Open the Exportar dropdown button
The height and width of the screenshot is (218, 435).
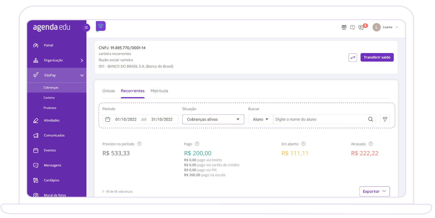(x=374, y=192)
